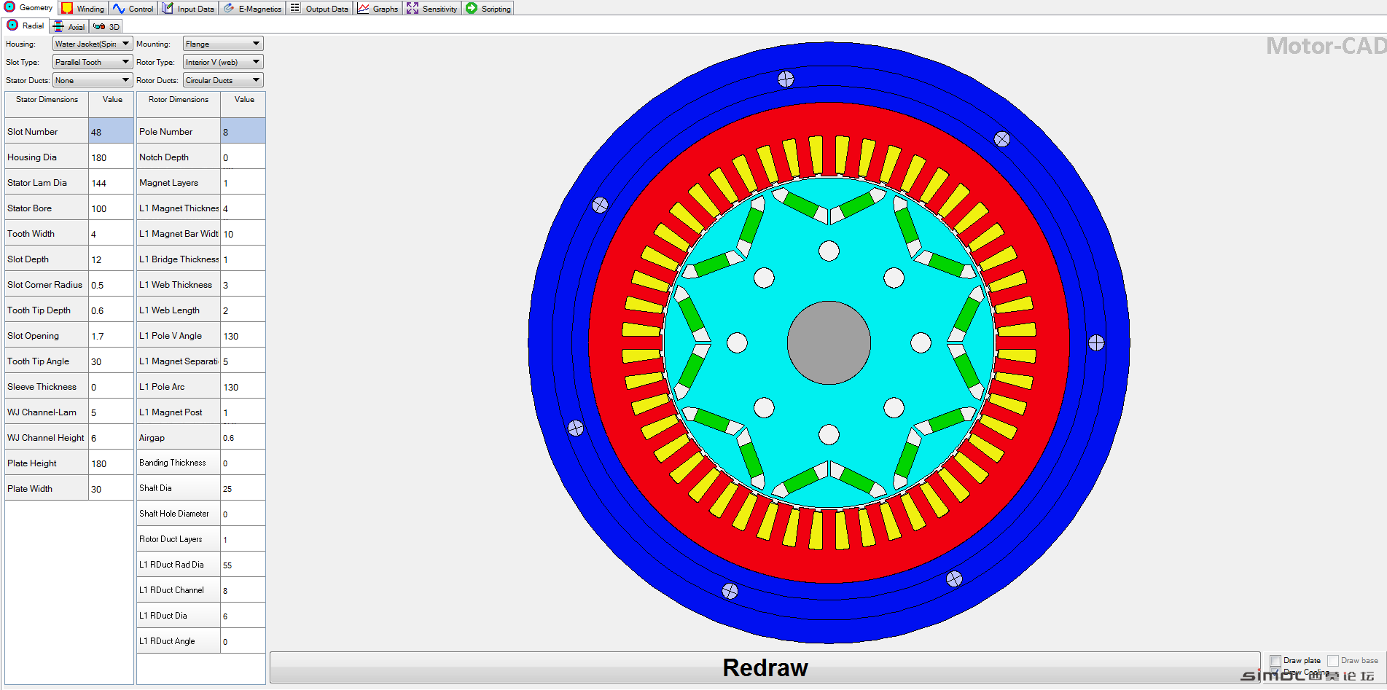Open the Housing type dropdown
Viewport: 1387px width, 690px height.
click(x=93, y=44)
